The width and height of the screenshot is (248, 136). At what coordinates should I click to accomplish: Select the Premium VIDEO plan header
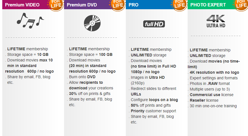pos(22,5)
